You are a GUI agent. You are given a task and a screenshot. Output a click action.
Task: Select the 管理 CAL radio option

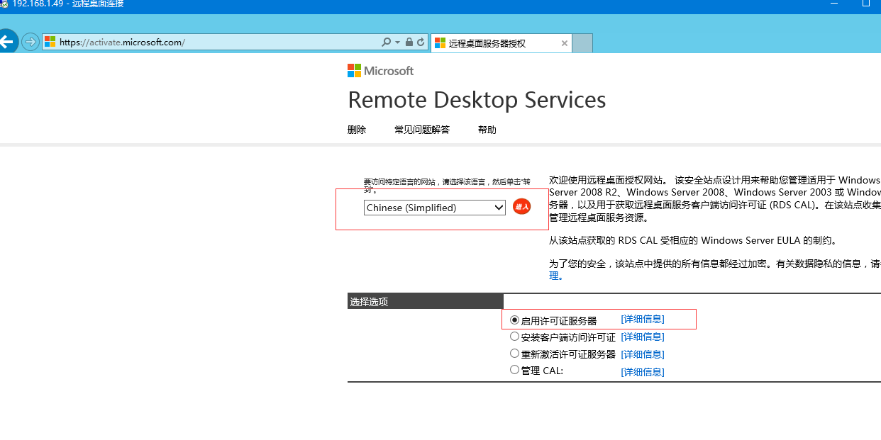pyautogui.click(x=515, y=370)
